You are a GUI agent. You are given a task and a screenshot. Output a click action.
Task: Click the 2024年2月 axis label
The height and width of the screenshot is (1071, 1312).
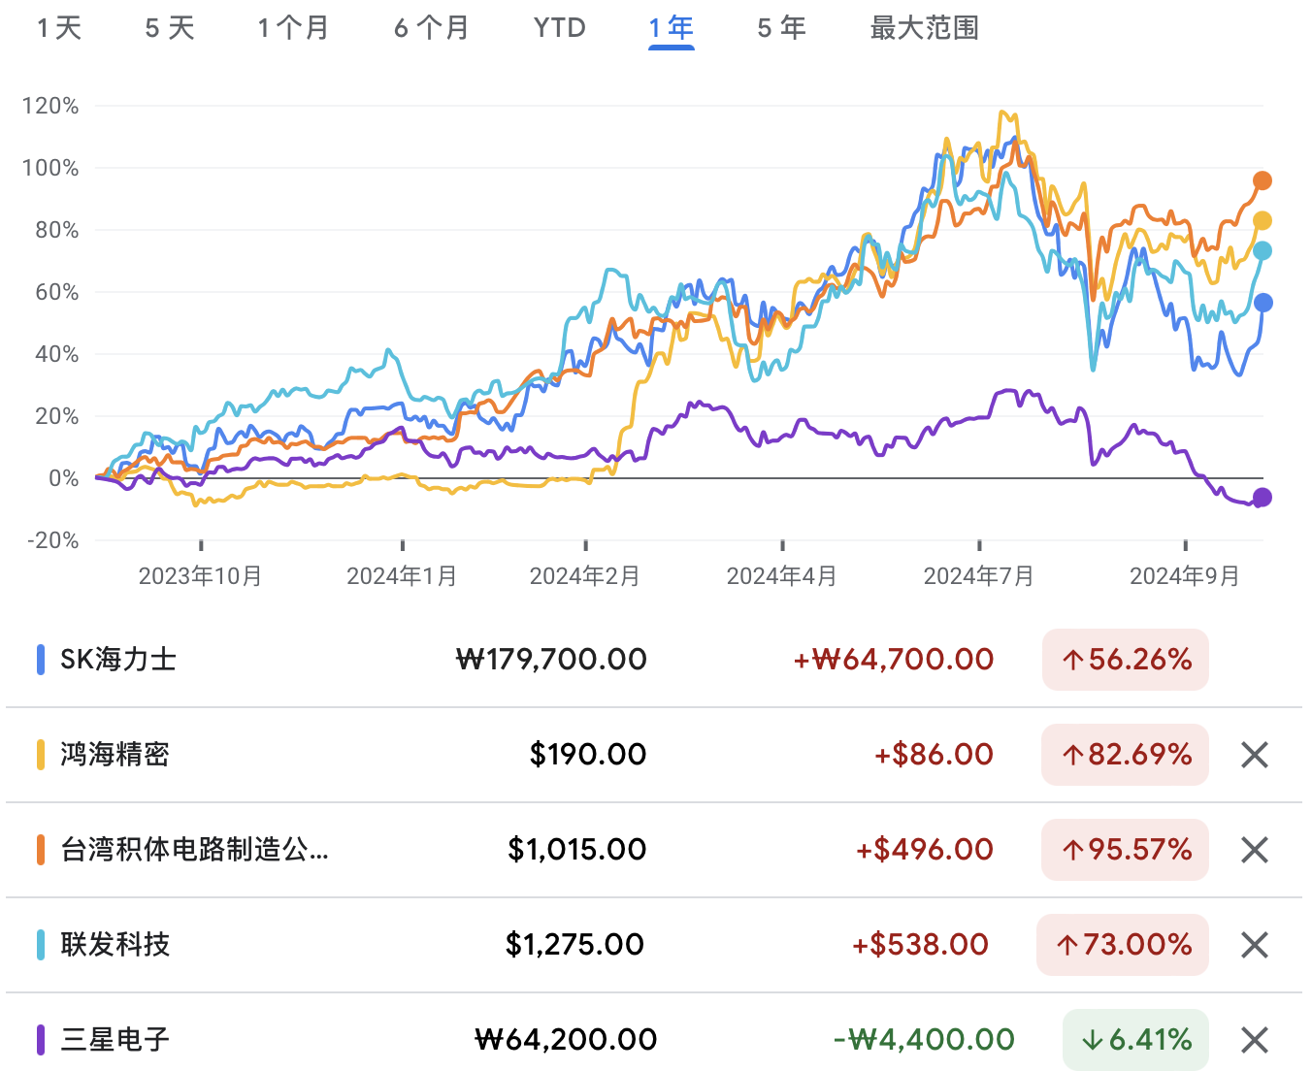585,576
